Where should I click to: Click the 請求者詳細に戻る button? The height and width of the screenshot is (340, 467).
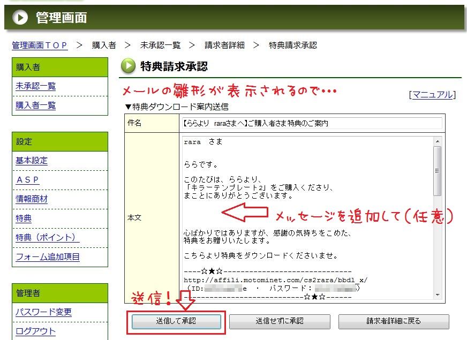(x=394, y=321)
